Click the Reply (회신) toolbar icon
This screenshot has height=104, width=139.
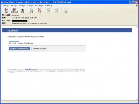click(6, 10)
